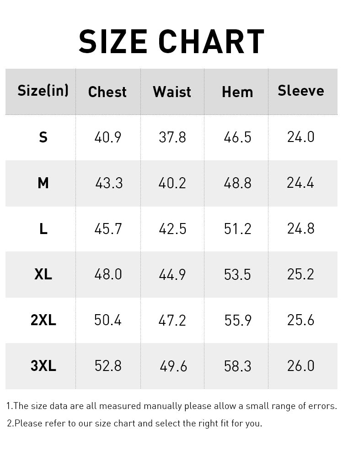
Task: Select the Hem column header
Action: pos(237,92)
